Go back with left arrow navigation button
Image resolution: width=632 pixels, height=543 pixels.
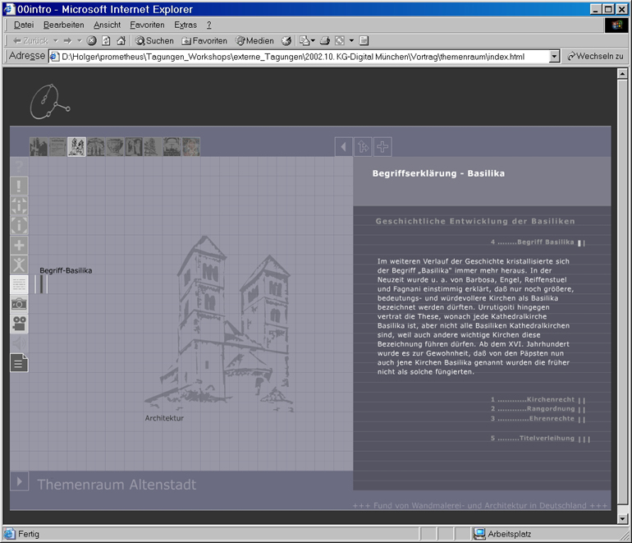click(344, 147)
